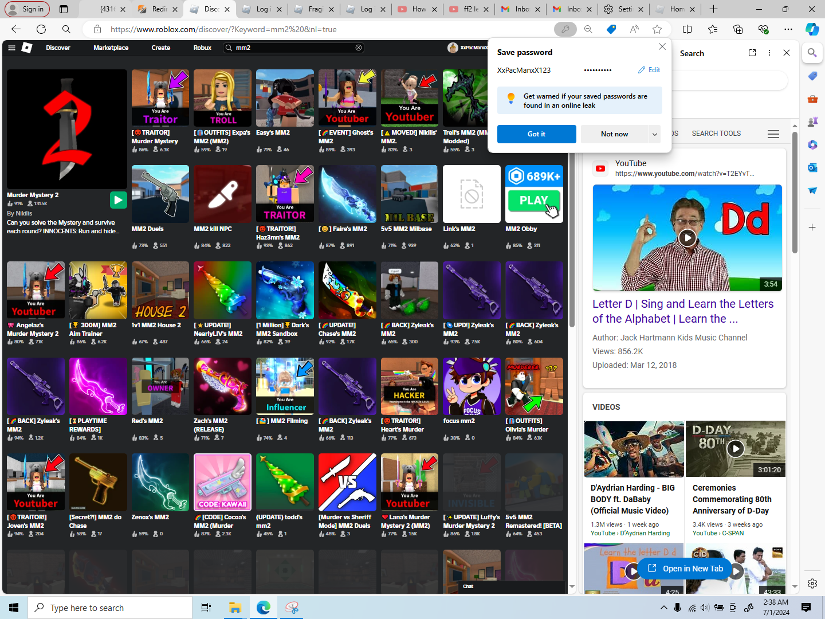Click the Sign in profile button
Viewport: 825px width, 619px height.
pyautogui.click(x=27, y=9)
